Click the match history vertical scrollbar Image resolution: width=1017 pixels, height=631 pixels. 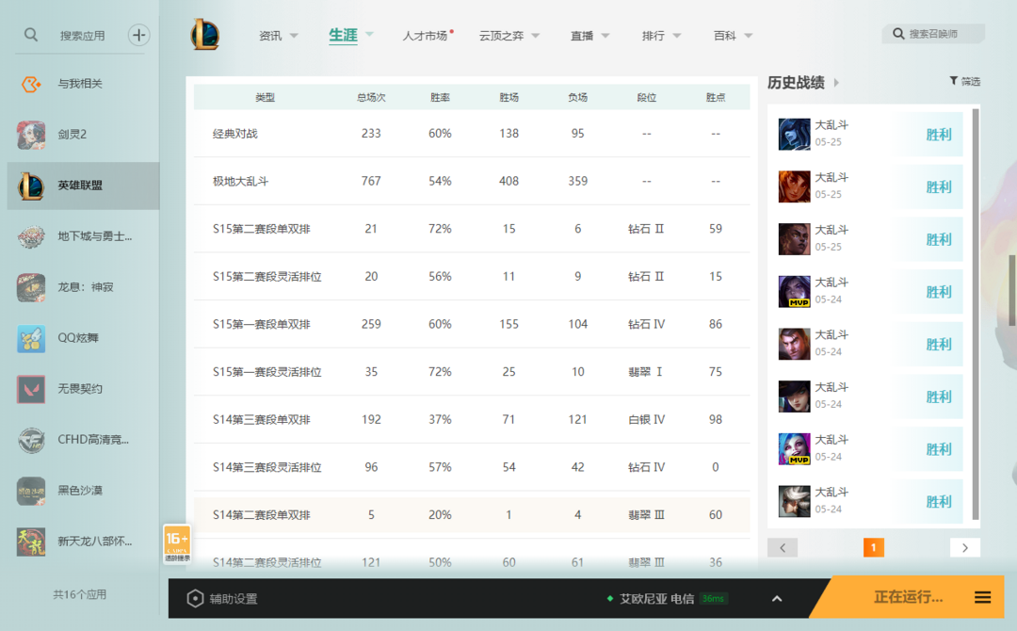tap(976, 315)
